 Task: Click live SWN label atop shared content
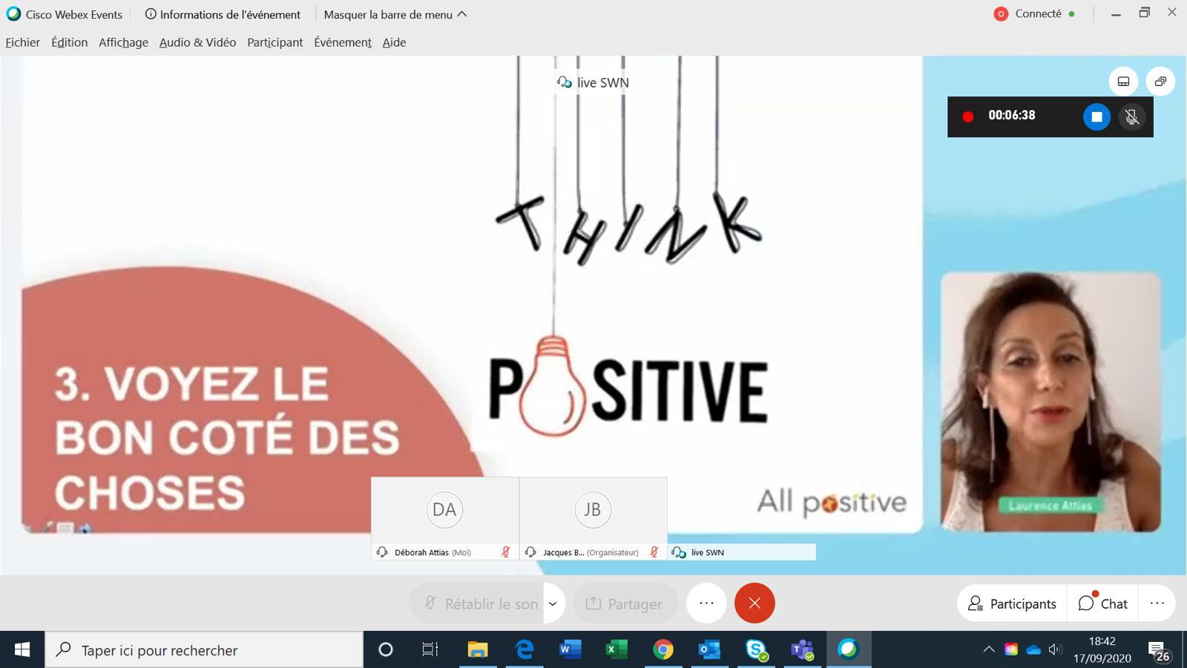click(593, 82)
